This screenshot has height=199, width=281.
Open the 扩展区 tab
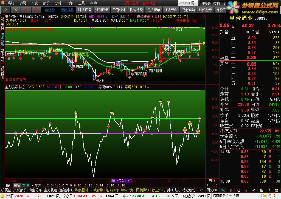pyautogui.click(x=6, y=190)
